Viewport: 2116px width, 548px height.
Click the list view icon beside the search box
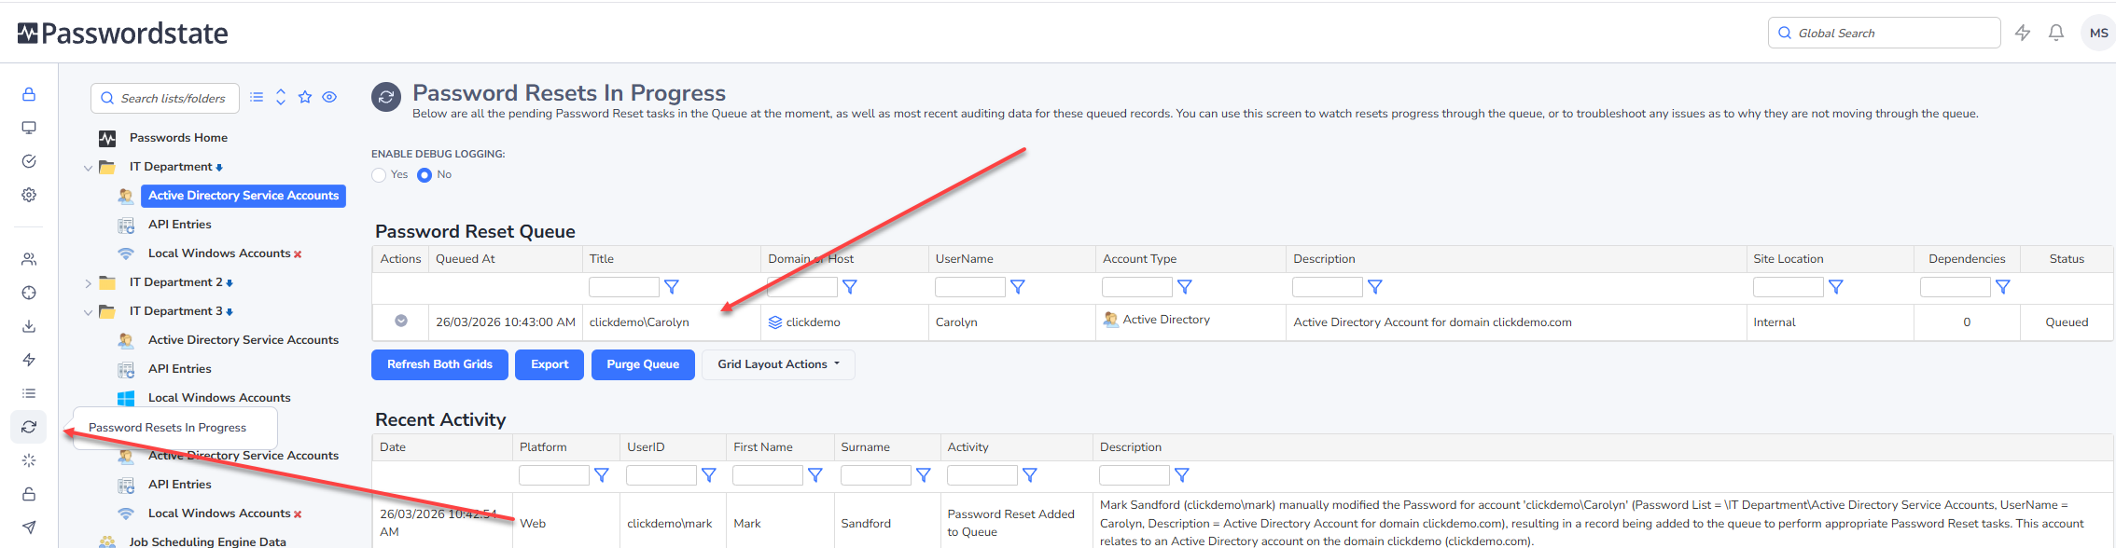tap(257, 97)
